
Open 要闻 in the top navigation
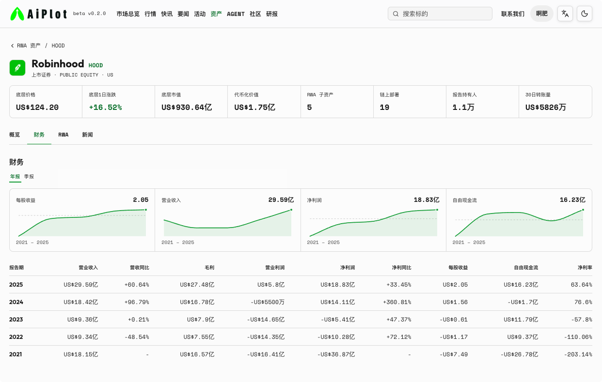183,14
